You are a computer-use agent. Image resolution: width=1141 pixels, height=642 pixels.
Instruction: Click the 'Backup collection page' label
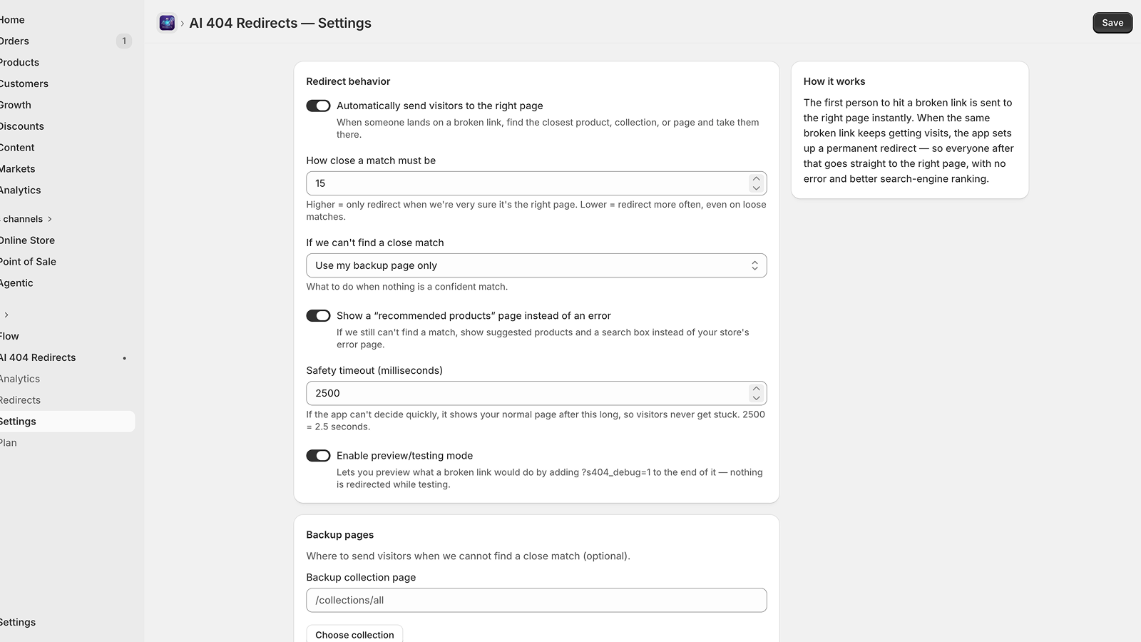pyautogui.click(x=361, y=578)
